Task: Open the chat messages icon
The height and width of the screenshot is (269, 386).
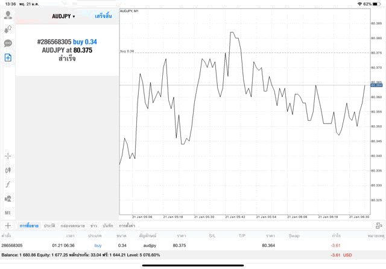Action: point(8,43)
